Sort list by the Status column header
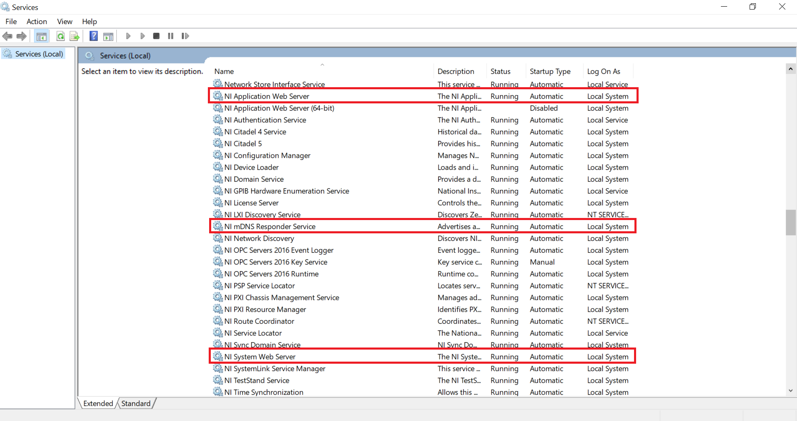The width and height of the screenshot is (797, 421). coord(500,71)
